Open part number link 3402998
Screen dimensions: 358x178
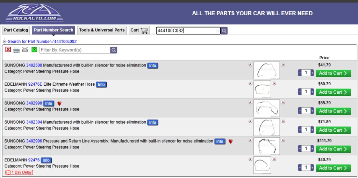pyautogui.click(x=34, y=103)
